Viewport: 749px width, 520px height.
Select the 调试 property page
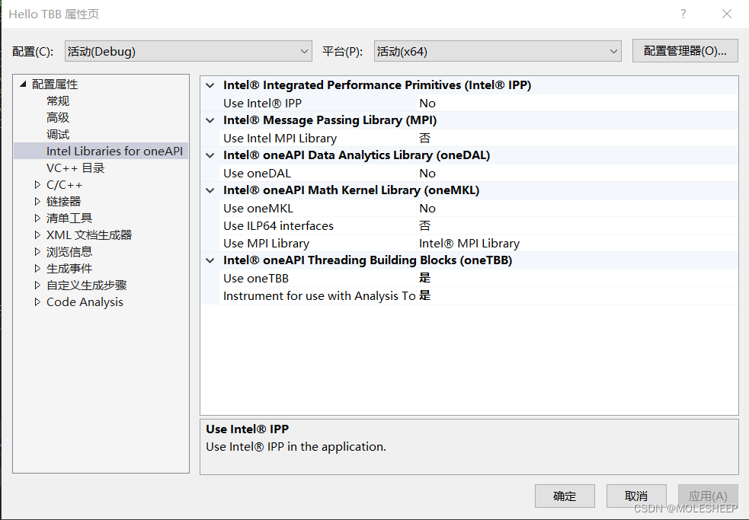57,134
